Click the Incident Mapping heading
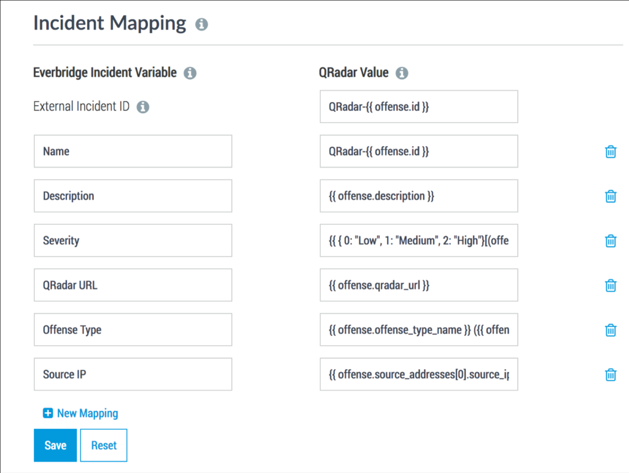629x473 pixels. coord(109,23)
